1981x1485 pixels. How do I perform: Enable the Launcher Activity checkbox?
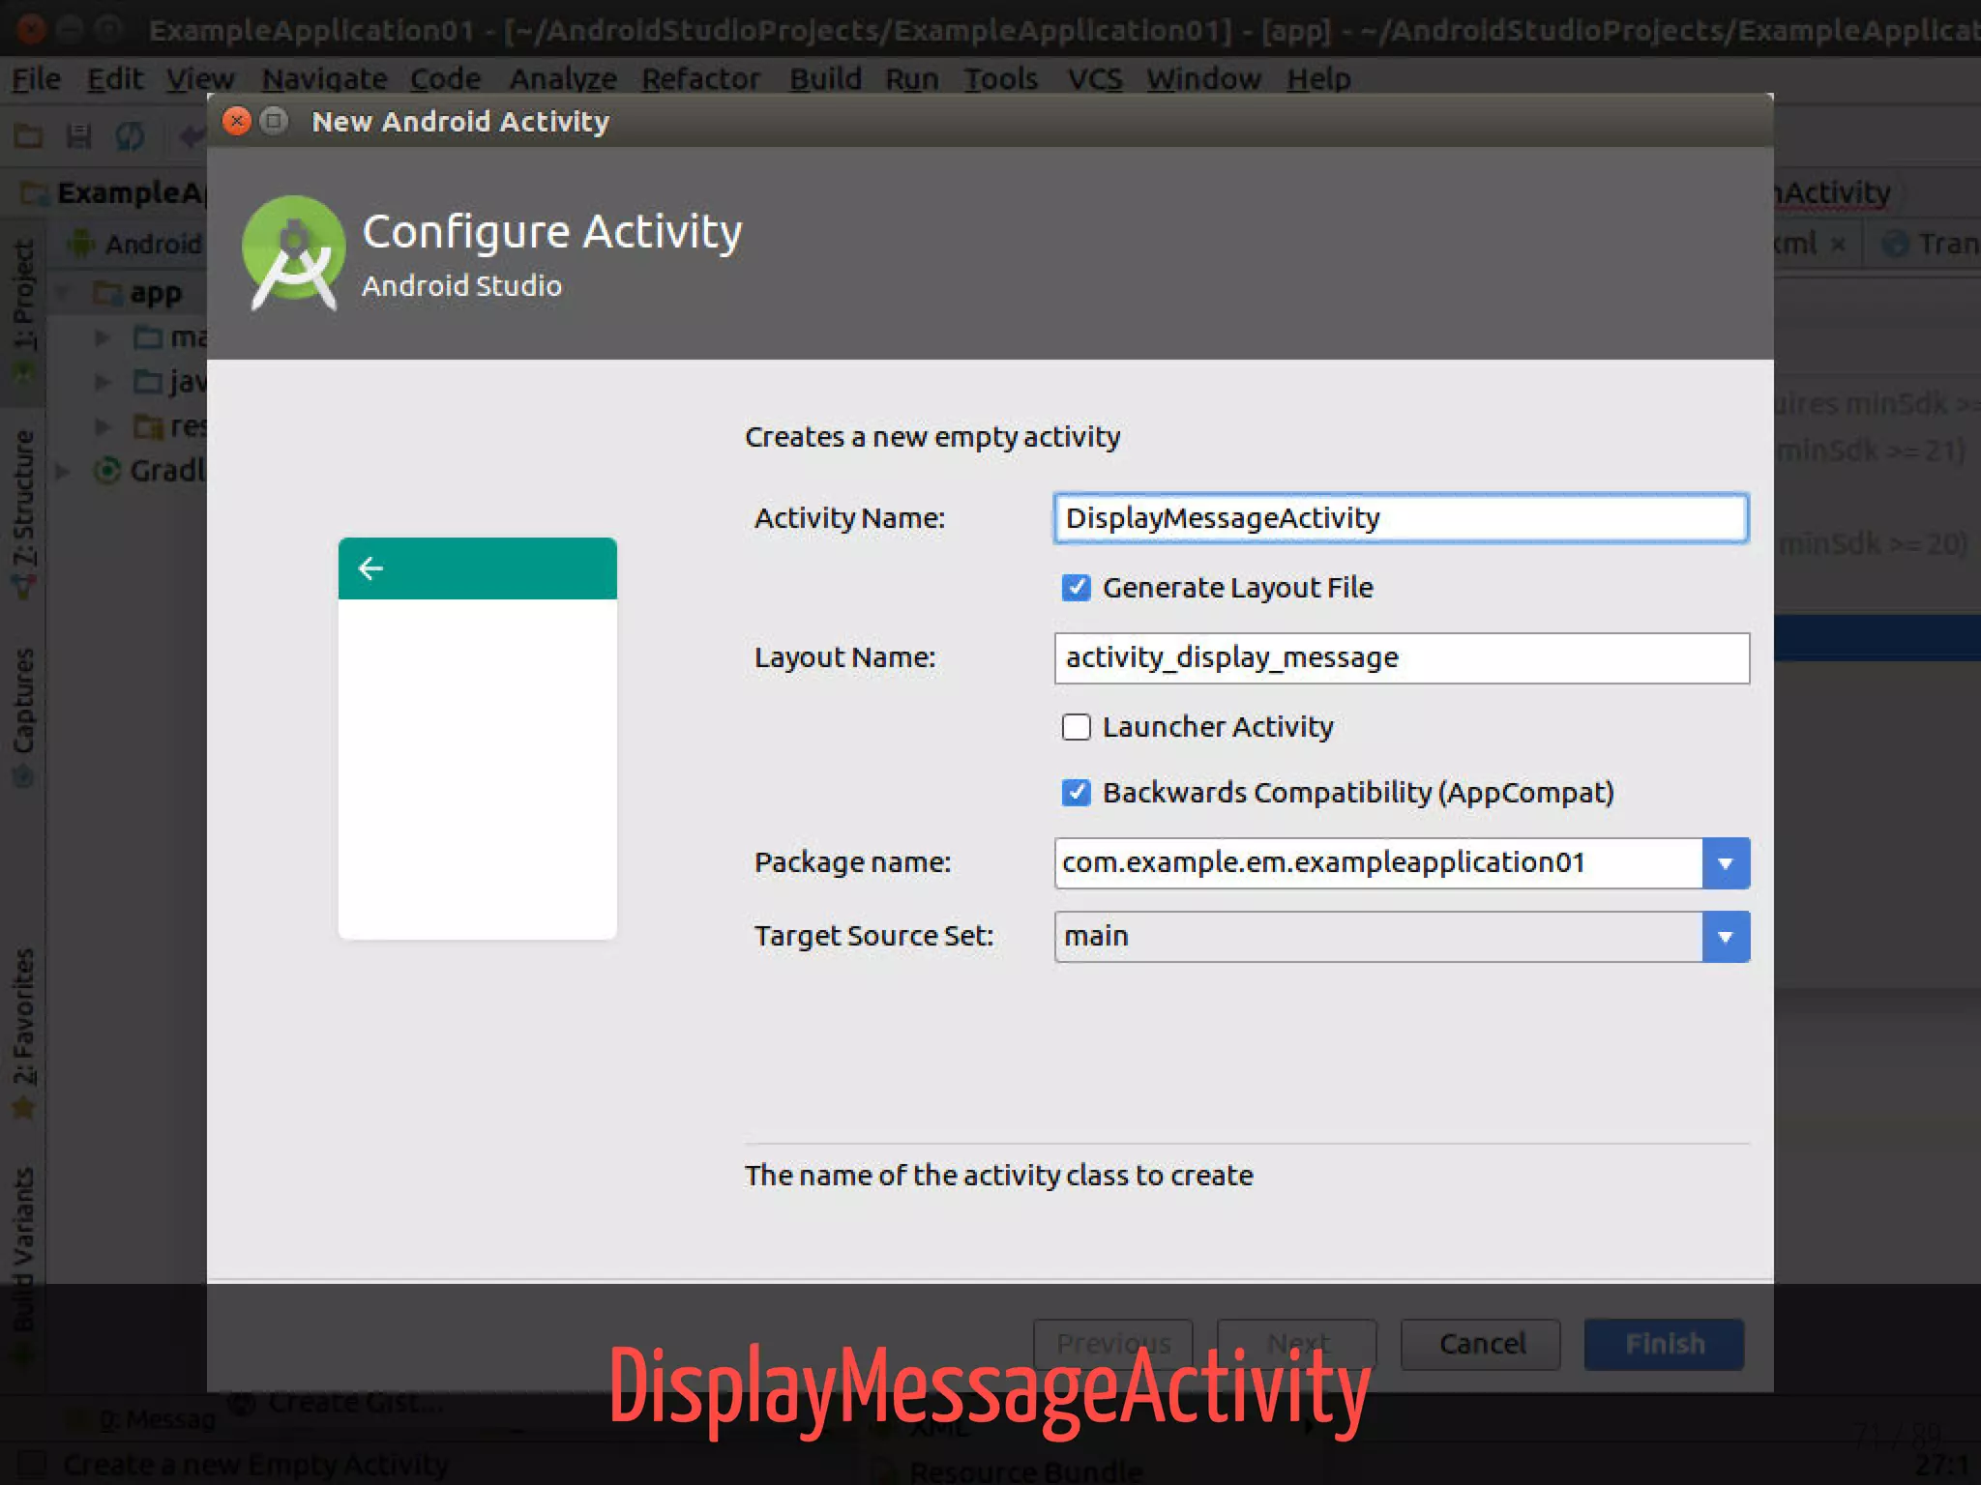coord(1076,727)
